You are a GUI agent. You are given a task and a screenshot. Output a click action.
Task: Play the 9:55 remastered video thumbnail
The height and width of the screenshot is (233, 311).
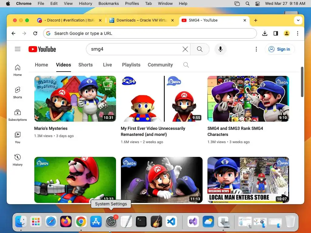point(162,99)
